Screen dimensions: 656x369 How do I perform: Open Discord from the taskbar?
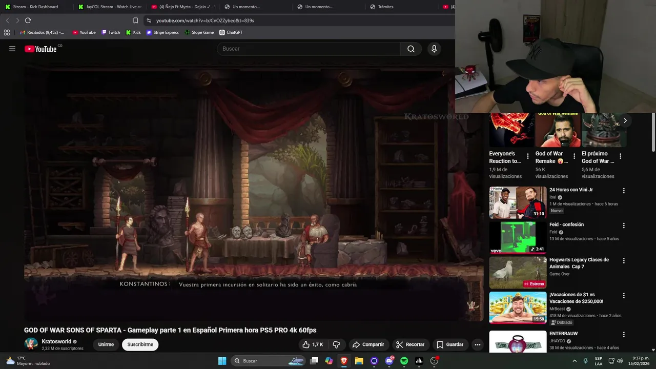389,361
